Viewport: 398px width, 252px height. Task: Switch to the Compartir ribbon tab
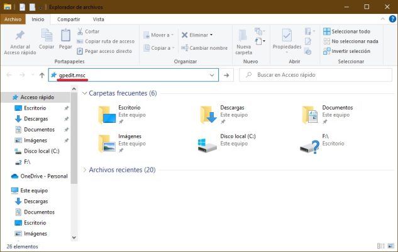pos(69,20)
